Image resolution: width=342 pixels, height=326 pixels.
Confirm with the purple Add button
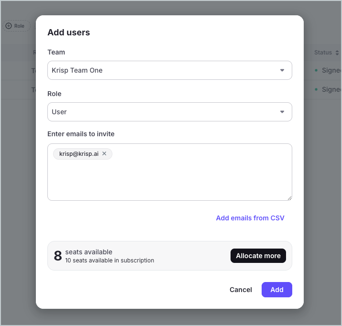pyautogui.click(x=276, y=290)
